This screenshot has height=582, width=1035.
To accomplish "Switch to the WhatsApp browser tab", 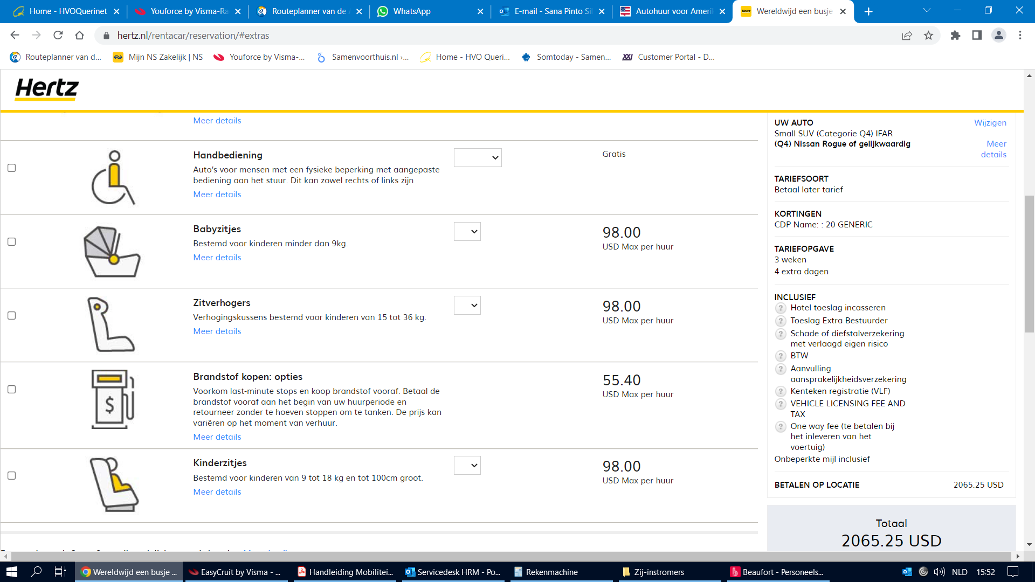I will (x=412, y=11).
